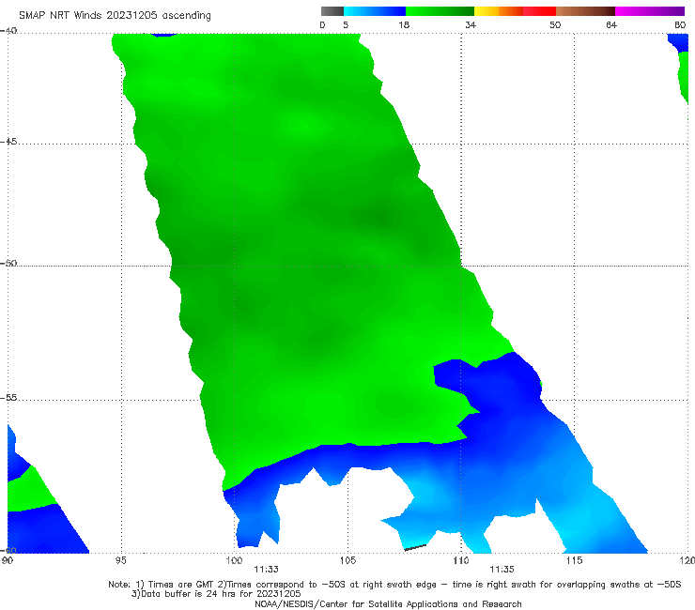Screen dimensions: 695x610
Task: Click the color scale label '64'
Action: (611, 25)
